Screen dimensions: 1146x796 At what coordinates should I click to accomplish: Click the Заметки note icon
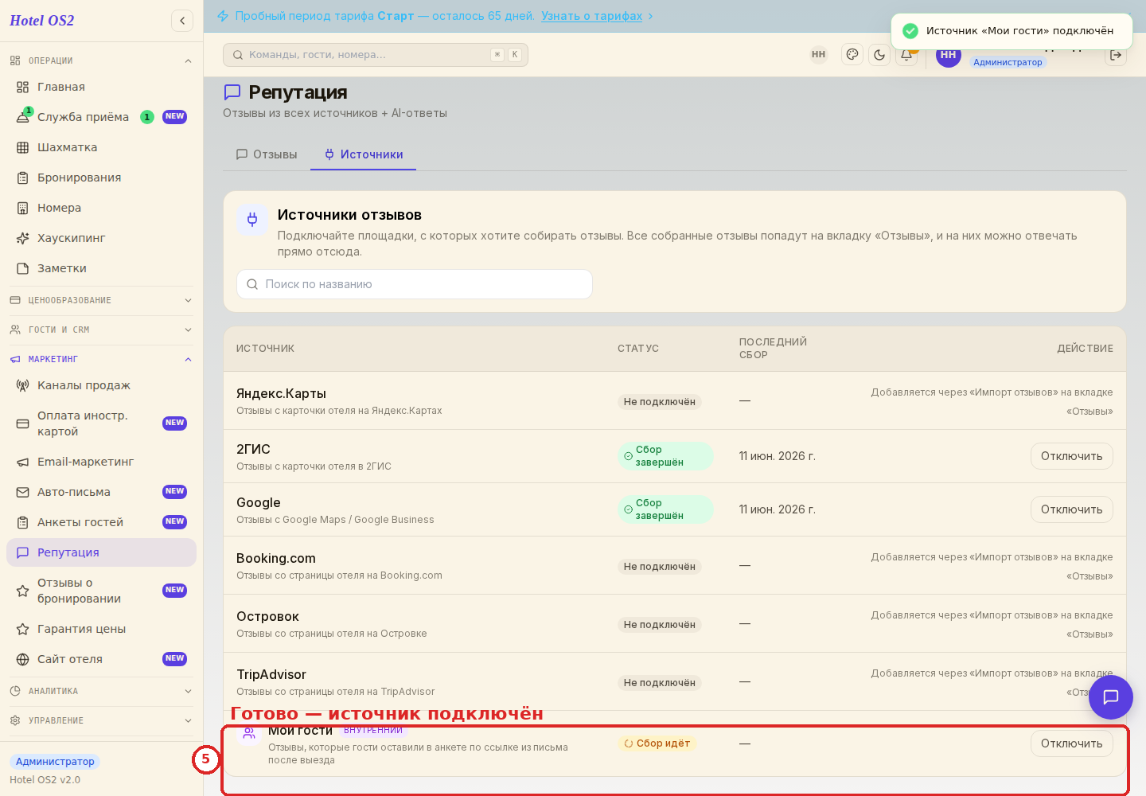pyautogui.click(x=23, y=268)
